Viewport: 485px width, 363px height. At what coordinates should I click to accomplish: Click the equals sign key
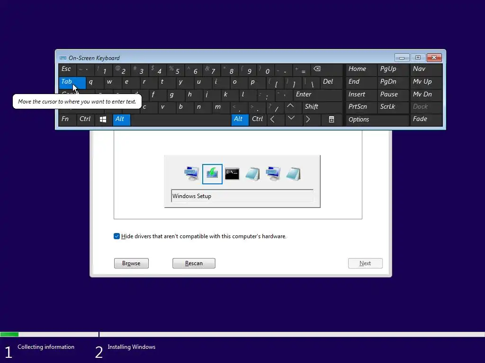[302, 70]
